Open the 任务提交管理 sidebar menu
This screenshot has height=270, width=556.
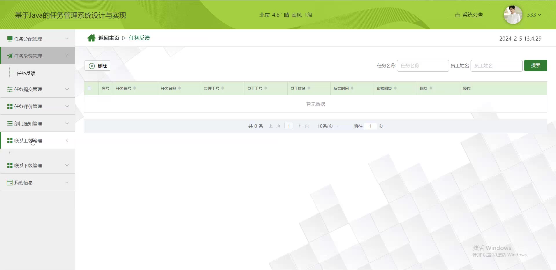click(38, 89)
